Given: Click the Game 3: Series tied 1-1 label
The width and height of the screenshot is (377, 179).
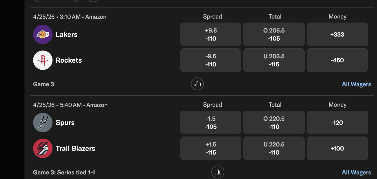Looking at the screenshot, I should click(64, 172).
